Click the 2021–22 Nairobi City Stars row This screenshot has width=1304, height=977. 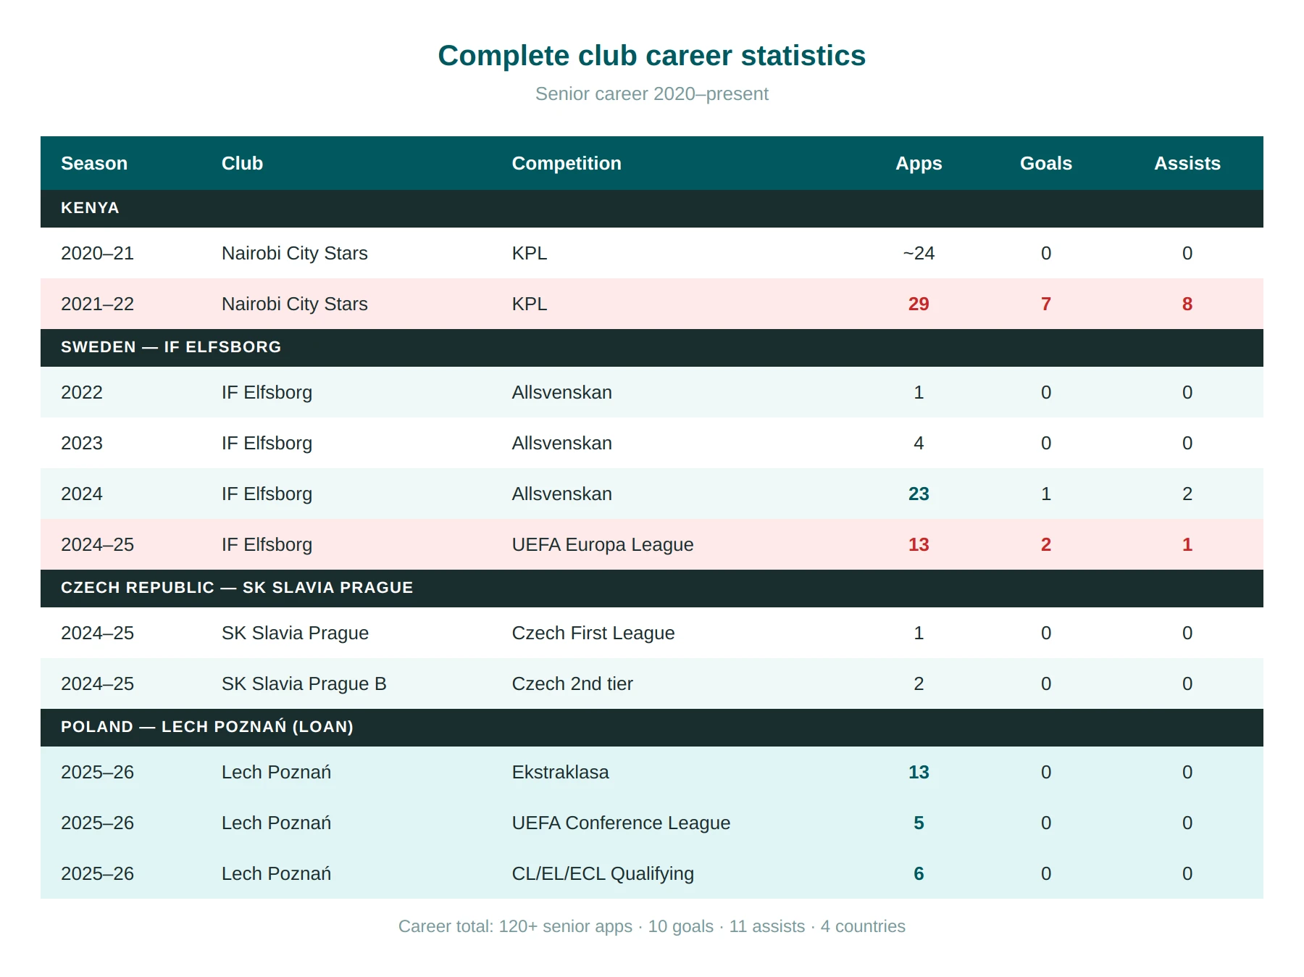[x=652, y=304]
